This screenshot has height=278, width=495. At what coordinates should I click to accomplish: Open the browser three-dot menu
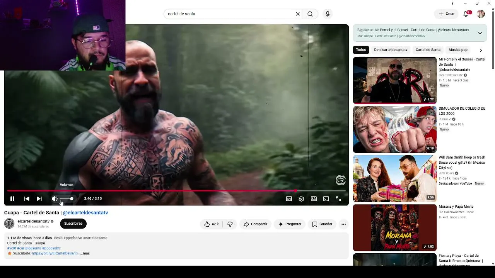pyautogui.click(x=452, y=3)
